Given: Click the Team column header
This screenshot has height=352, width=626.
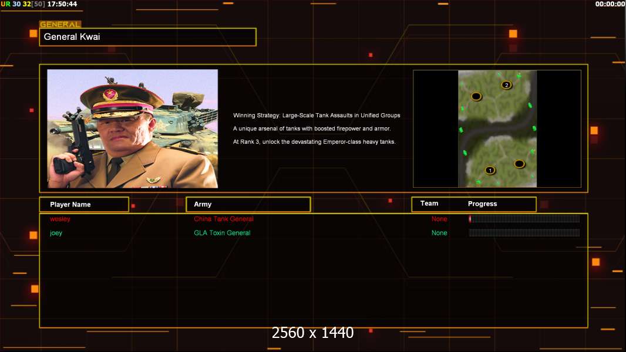Looking at the screenshot, I should tap(429, 204).
